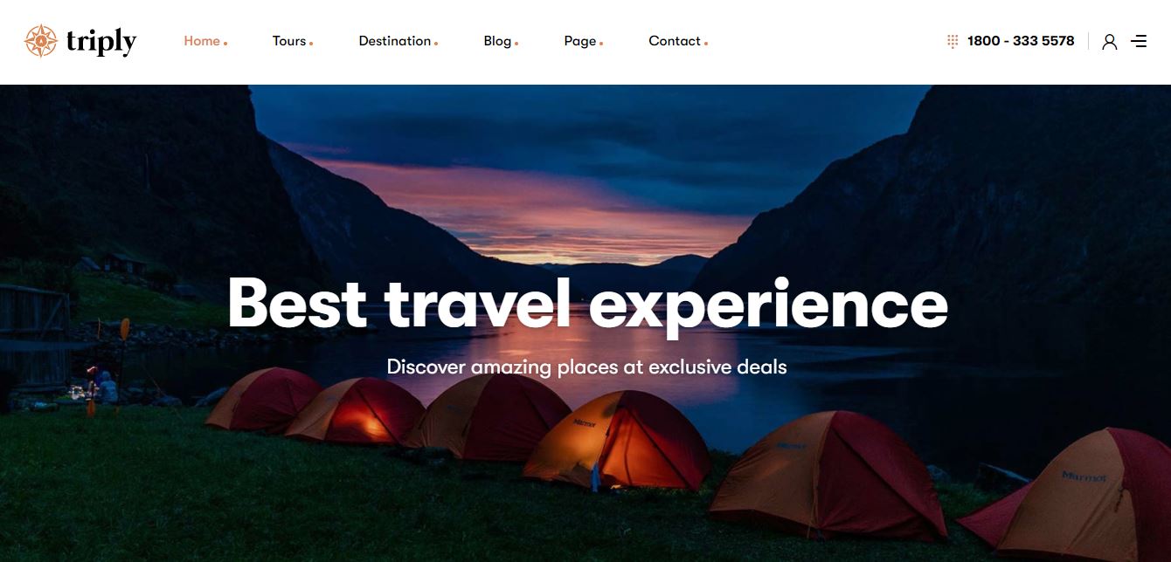The image size is (1171, 562).
Task: Open the Tours menu item
Action: pos(289,41)
